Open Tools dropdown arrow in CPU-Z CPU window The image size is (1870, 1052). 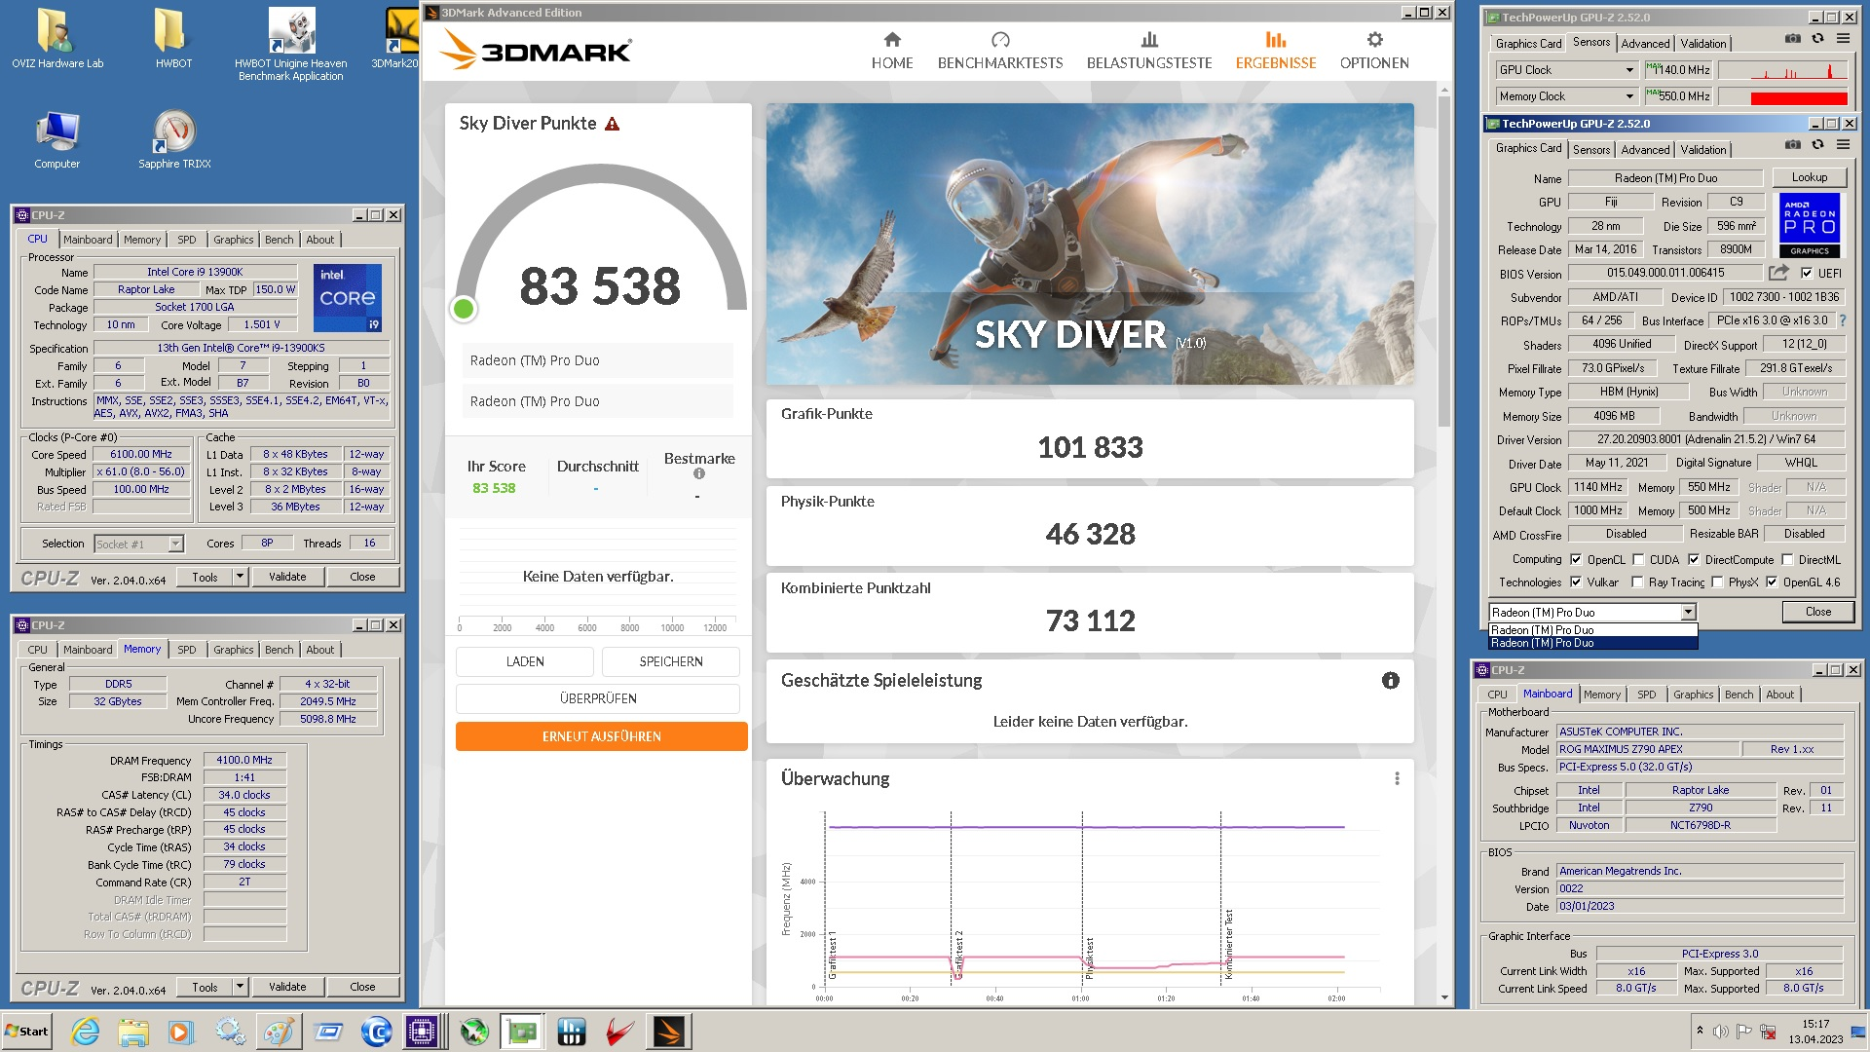point(240,577)
